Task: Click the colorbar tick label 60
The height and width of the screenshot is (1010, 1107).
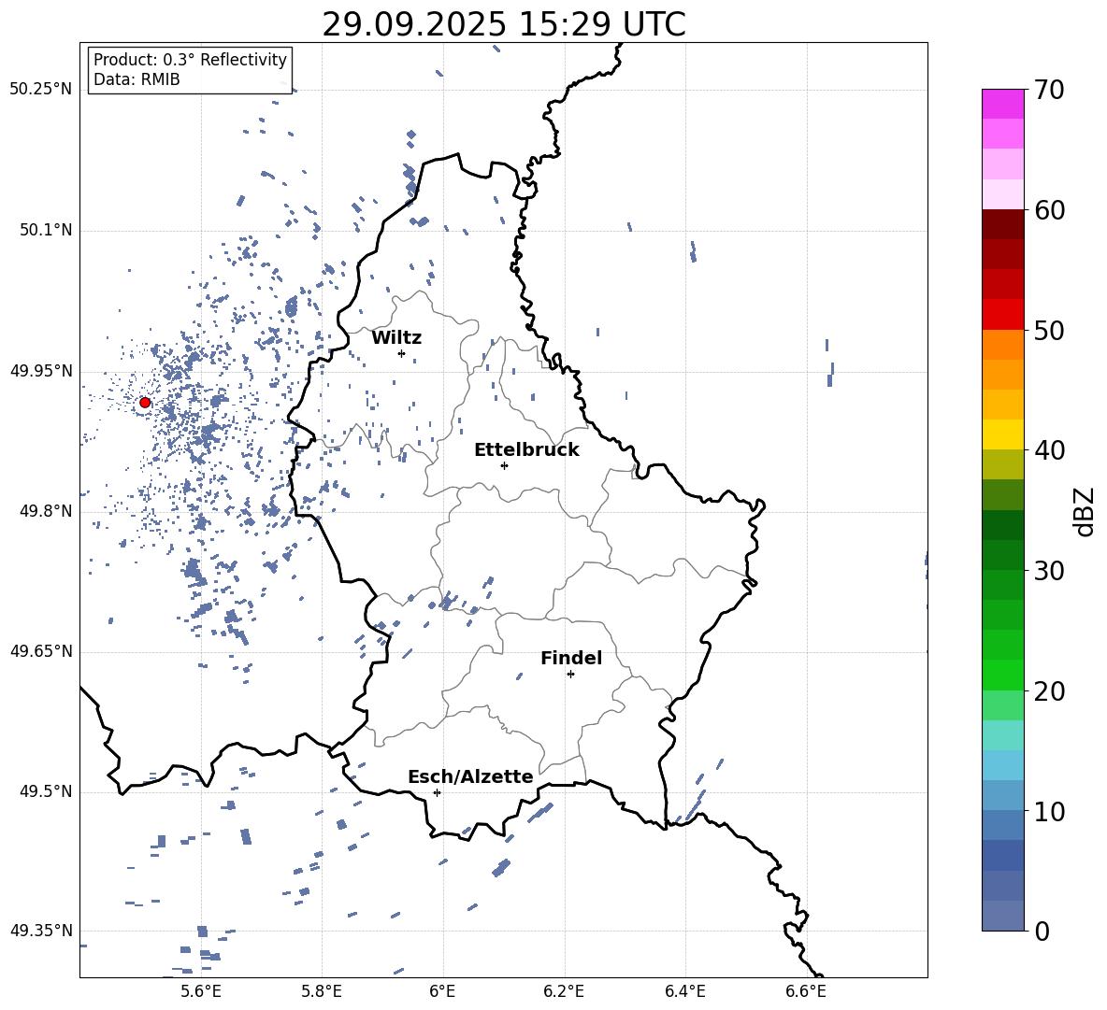Action: [x=1050, y=210]
